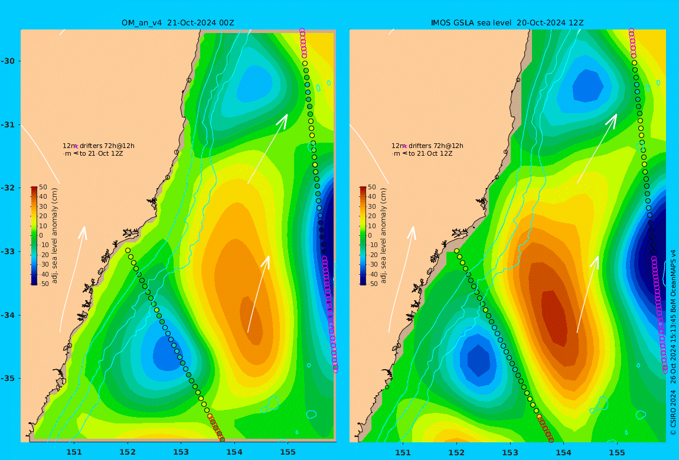Click 'adj. sea level anomaly (cm)' in IMOS GSLA map

point(384,236)
